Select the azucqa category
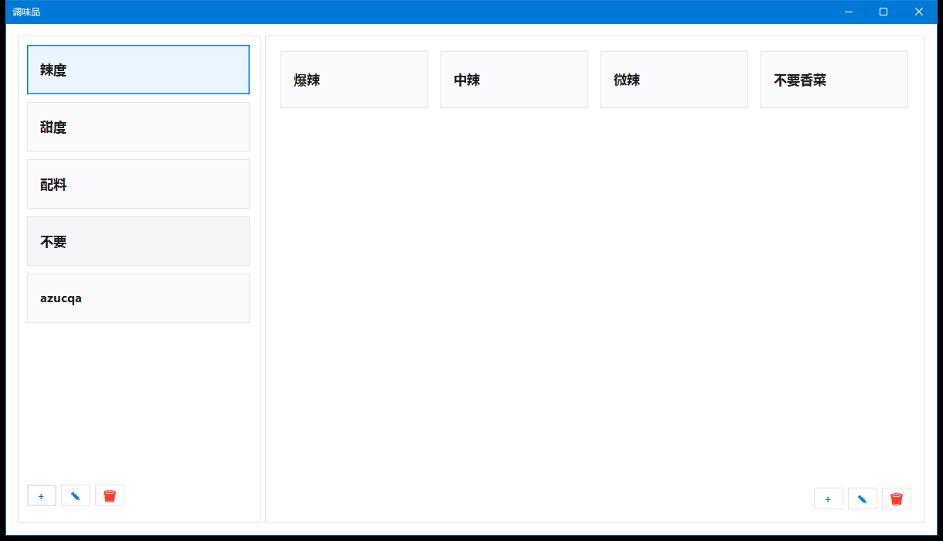The width and height of the screenshot is (943, 541). pos(138,298)
